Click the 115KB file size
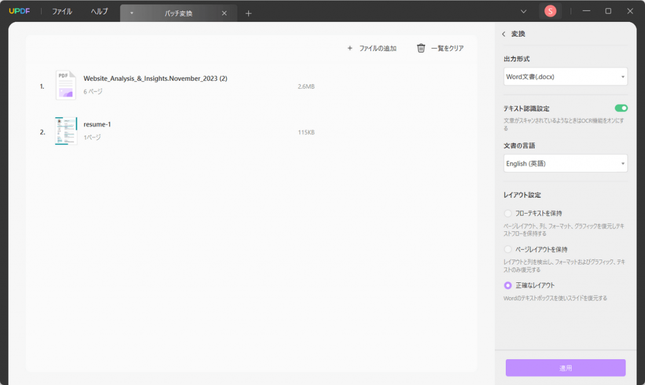Image resolution: width=645 pixels, height=385 pixels. point(306,132)
